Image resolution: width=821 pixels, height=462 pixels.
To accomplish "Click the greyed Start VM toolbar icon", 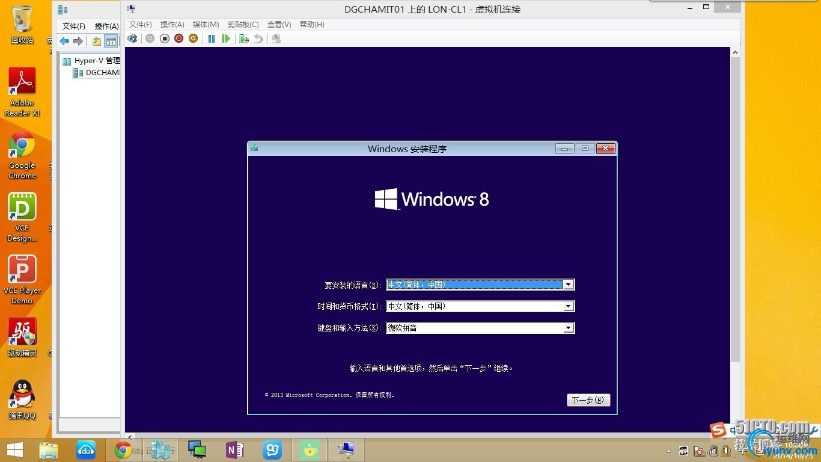I will 150,38.
